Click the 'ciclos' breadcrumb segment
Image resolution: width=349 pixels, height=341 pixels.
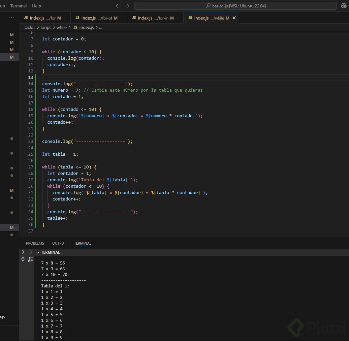[x=30, y=28]
